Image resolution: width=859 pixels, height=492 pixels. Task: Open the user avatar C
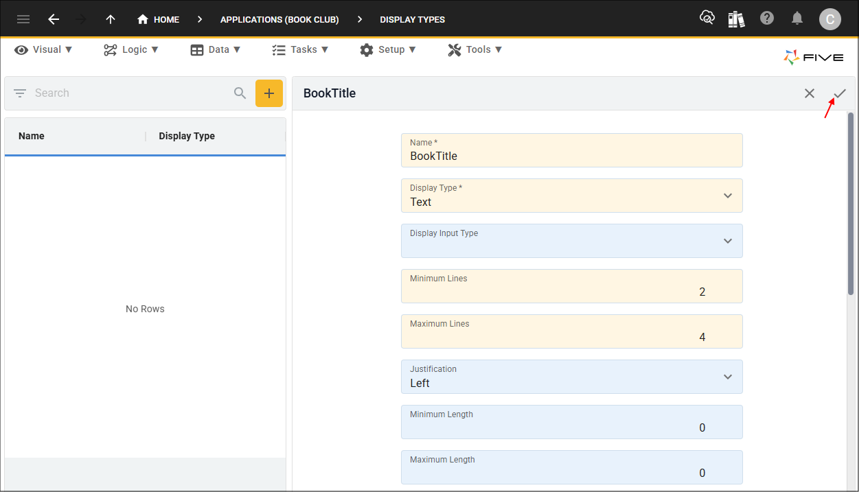coord(829,19)
